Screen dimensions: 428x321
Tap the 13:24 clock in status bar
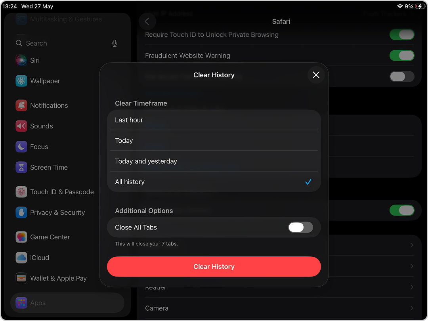point(10,6)
